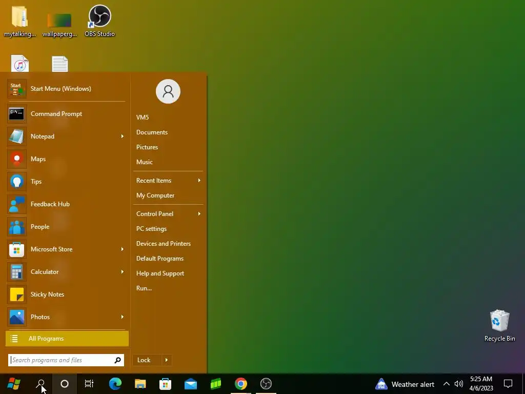Image resolution: width=525 pixels, height=394 pixels.
Task: Open the volume speaker icon in tray
Action: 459,384
